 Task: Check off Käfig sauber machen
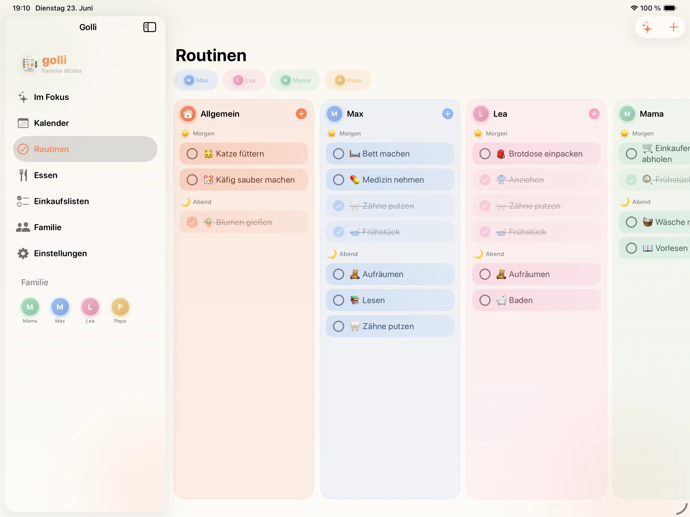coord(192,180)
